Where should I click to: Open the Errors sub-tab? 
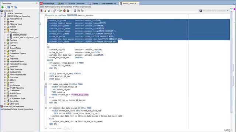click(x=63, y=7)
